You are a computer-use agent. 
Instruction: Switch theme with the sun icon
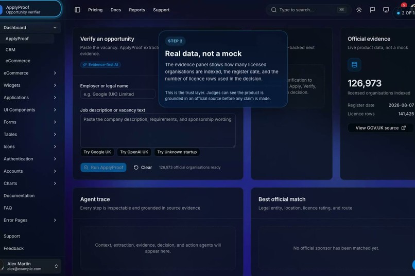point(359,10)
